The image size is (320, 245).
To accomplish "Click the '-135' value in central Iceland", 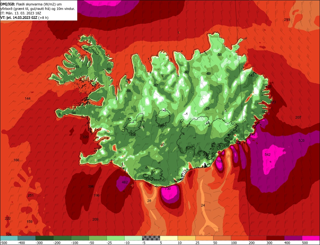I will [x=160, y=126].
